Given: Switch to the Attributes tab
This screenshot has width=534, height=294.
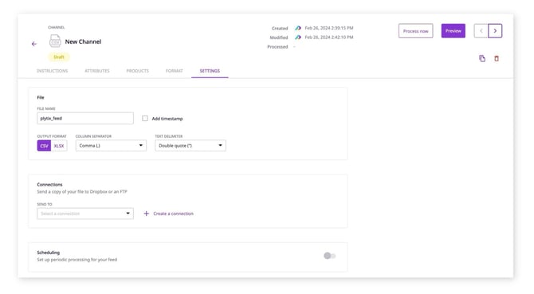Looking at the screenshot, I should pos(97,71).
